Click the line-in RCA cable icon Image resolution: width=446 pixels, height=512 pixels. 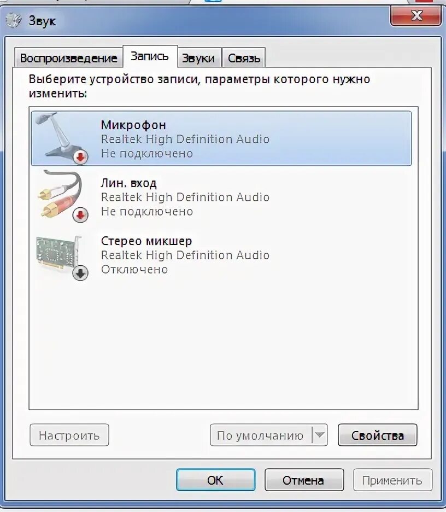pos(60,195)
